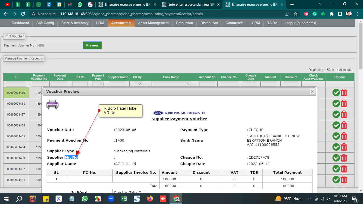The image size is (363, 204).
Task: Go back with browser back arrow
Action: click(x=6, y=14)
